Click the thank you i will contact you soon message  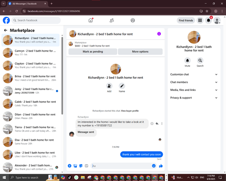[x=141, y=154]
